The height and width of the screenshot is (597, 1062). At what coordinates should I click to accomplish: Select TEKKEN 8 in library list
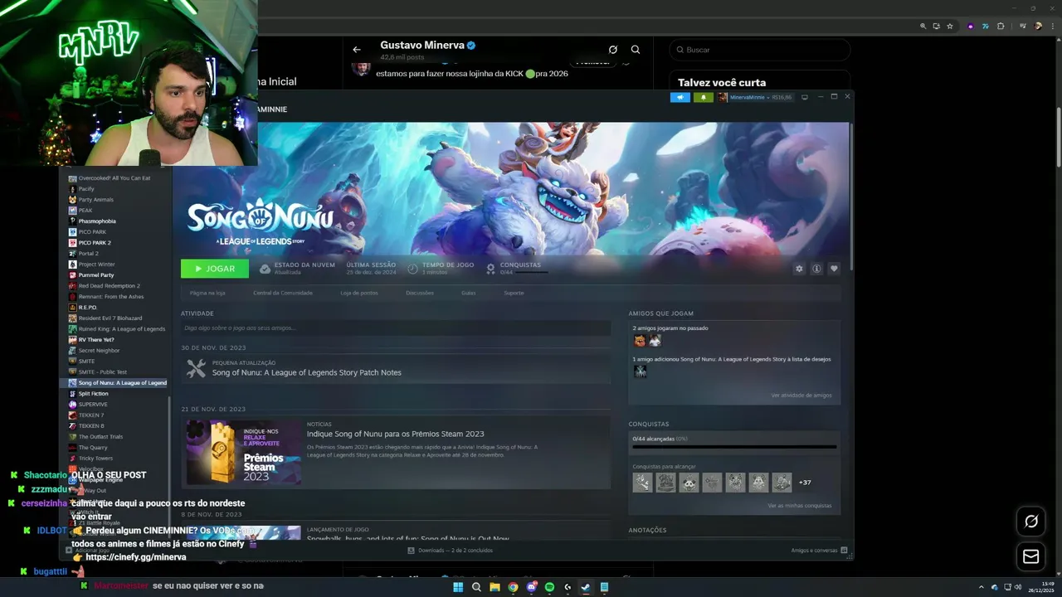[x=91, y=426]
